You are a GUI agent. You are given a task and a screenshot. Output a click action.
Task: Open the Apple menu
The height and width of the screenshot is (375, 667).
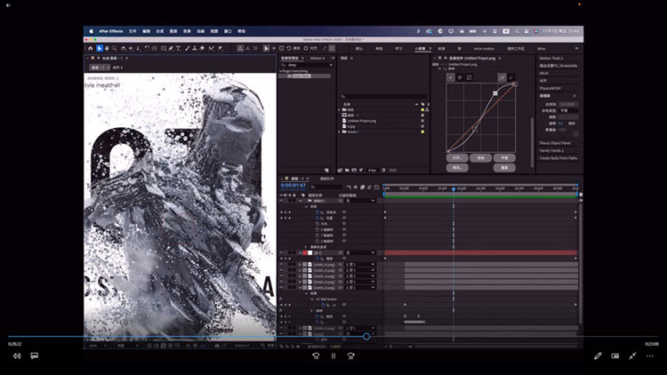coord(91,30)
